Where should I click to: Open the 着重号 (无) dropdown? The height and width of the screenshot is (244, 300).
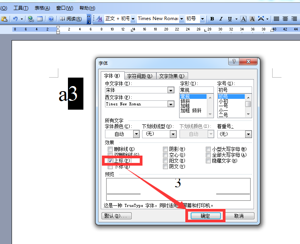248,134
